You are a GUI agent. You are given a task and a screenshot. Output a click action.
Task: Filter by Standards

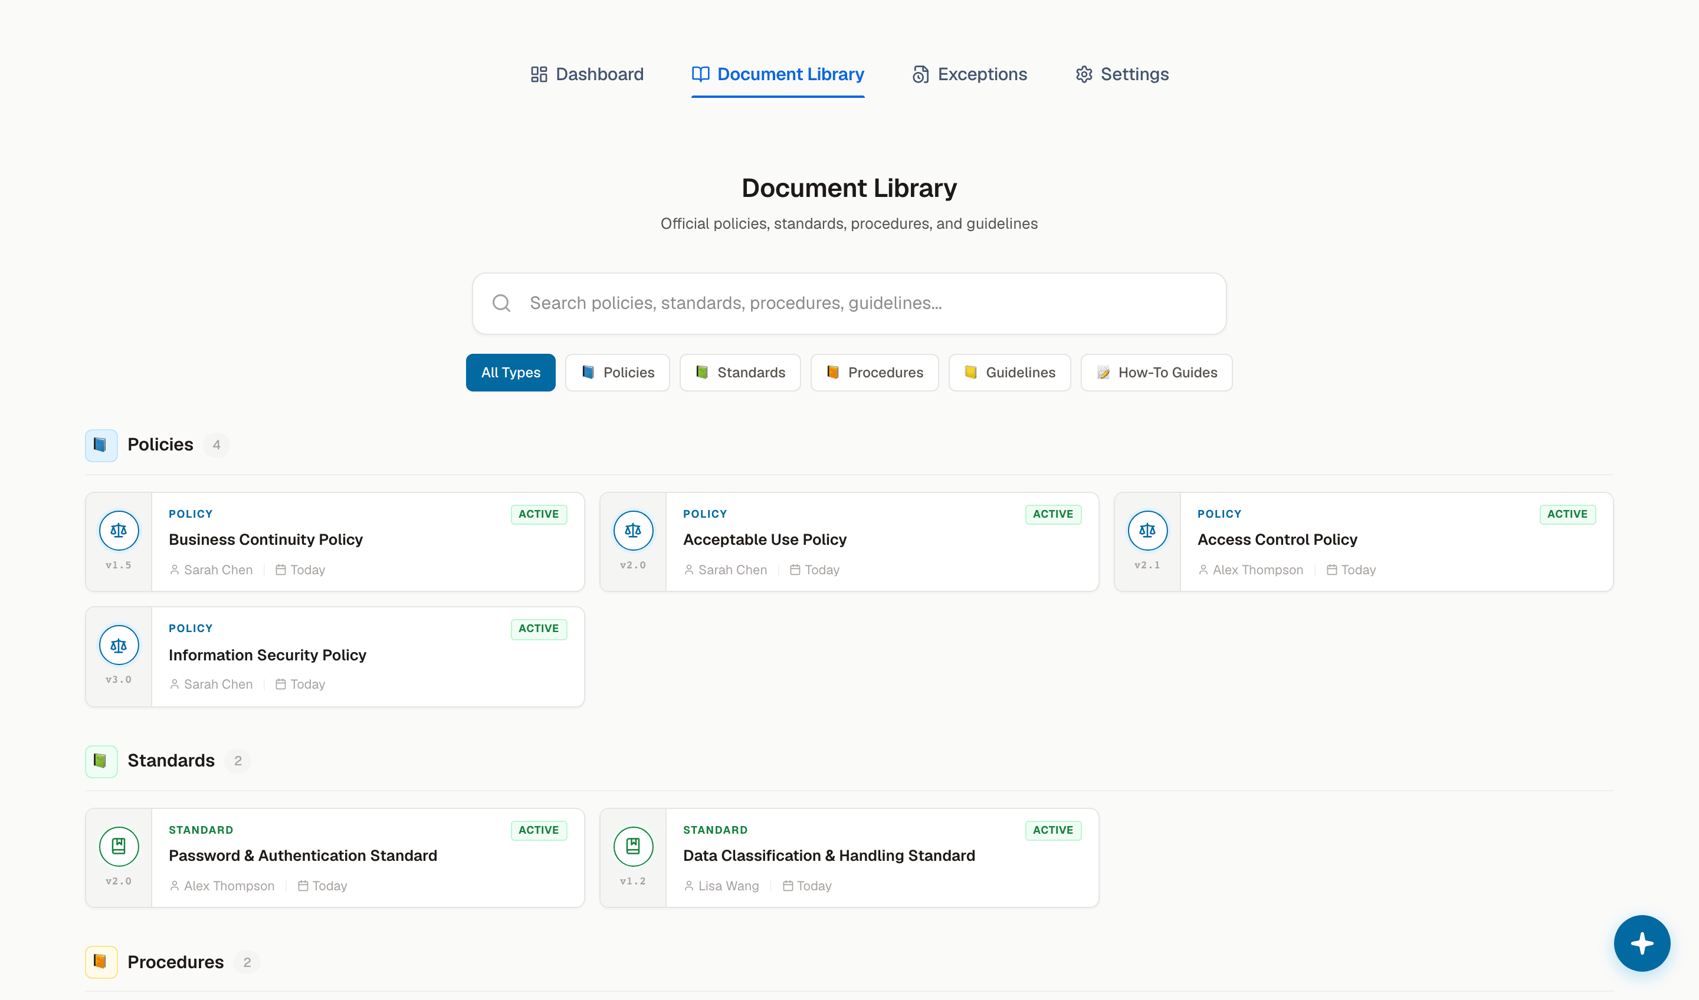tap(740, 373)
